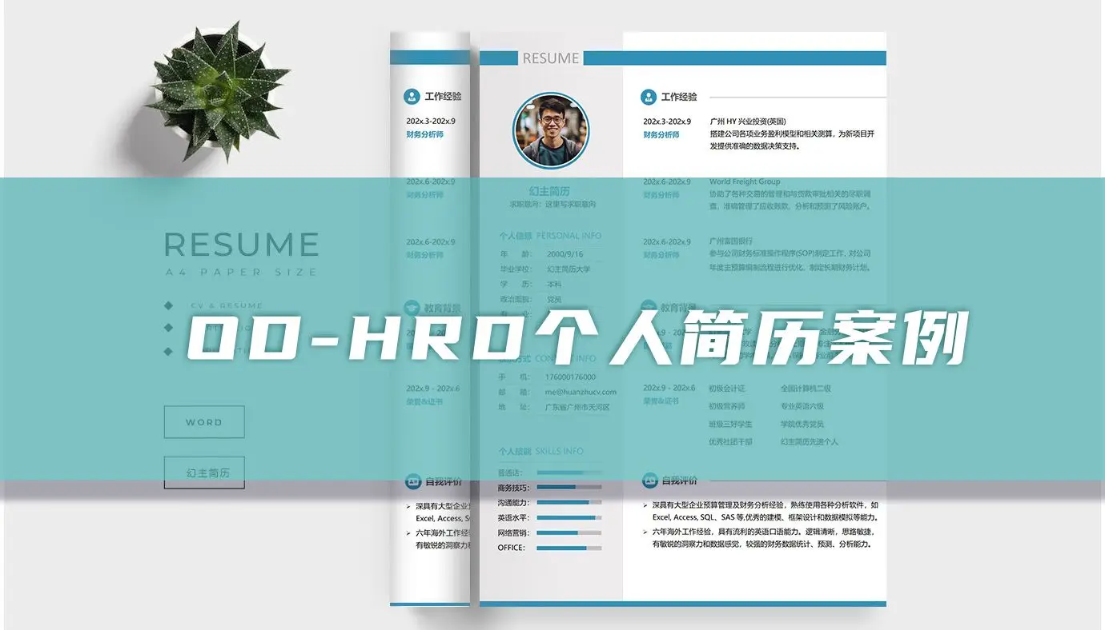This screenshot has width=1105, height=630.
Task: Click the 求职意向 line under the name
Action: (552, 205)
